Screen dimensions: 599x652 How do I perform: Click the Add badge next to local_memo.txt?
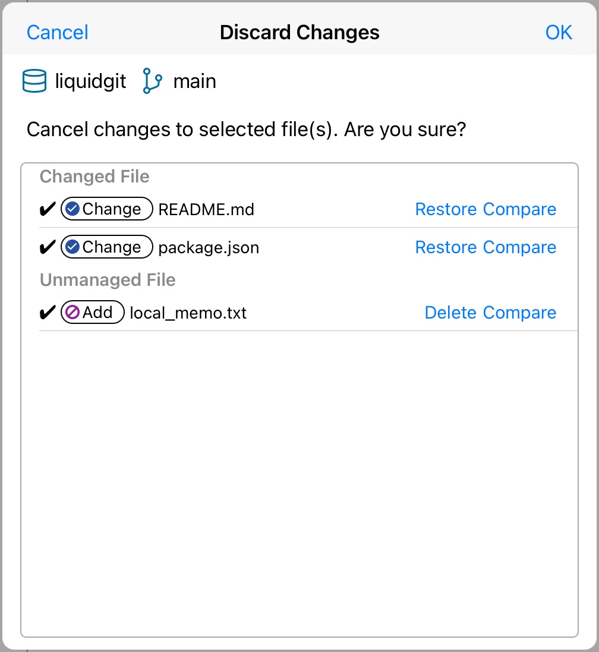93,313
